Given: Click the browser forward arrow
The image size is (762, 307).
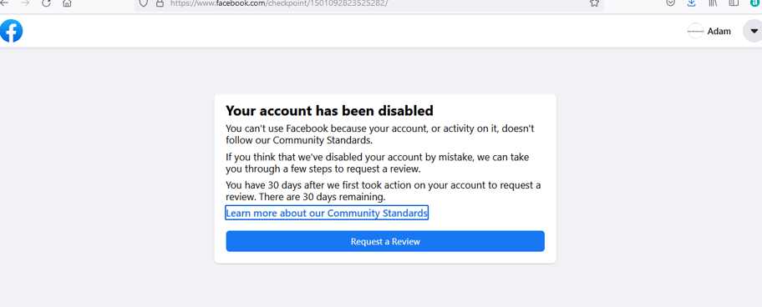Looking at the screenshot, I should coord(25,3).
